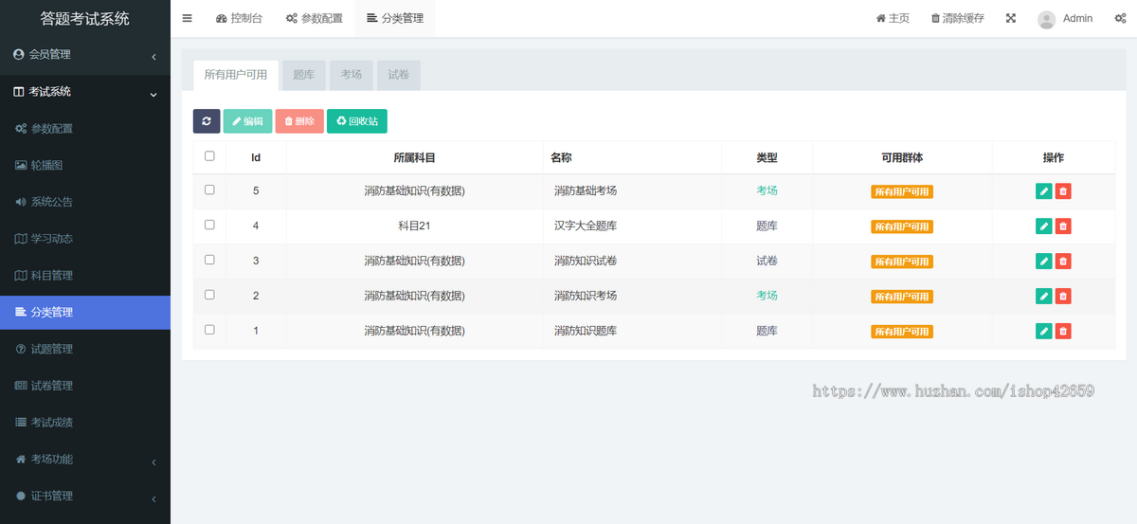Screen dimensions: 1137x524
Task: Toggle the sidebar hamburger menu icon
Action: [x=187, y=18]
